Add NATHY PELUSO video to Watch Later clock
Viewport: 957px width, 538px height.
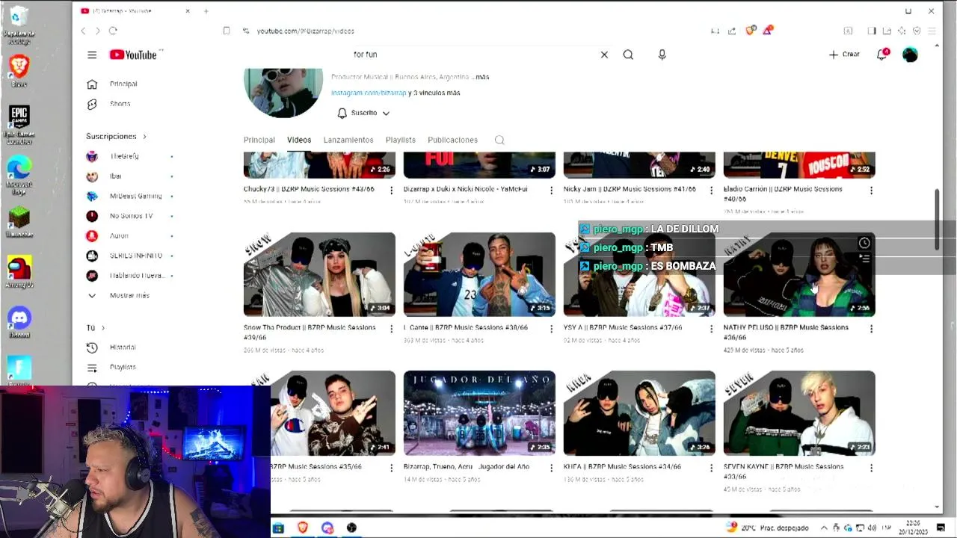pos(864,243)
